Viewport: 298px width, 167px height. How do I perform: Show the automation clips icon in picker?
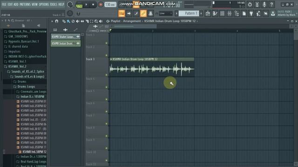coord(75,30)
